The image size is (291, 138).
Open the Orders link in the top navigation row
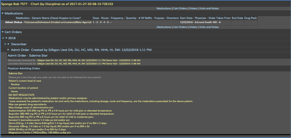click(193, 8)
